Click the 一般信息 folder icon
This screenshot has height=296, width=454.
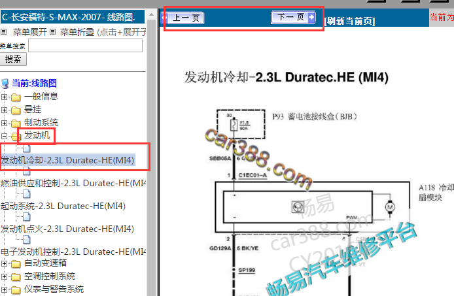point(16,97)
